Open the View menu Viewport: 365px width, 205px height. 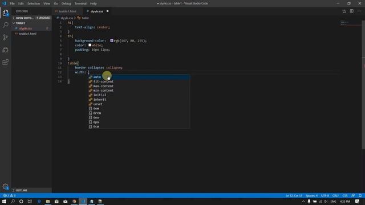tap(47, 3)
